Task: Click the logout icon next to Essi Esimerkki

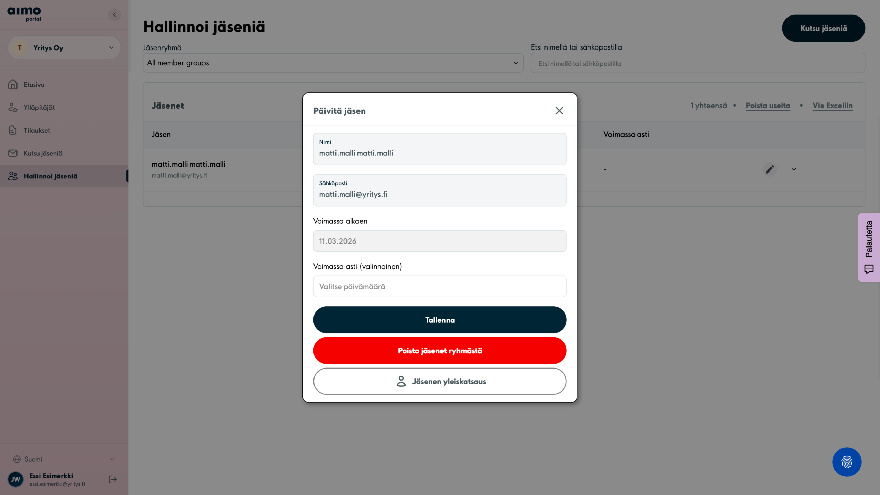Action: tap(113, 480)
